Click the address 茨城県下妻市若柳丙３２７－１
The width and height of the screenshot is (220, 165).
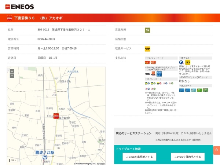point(71,30)
